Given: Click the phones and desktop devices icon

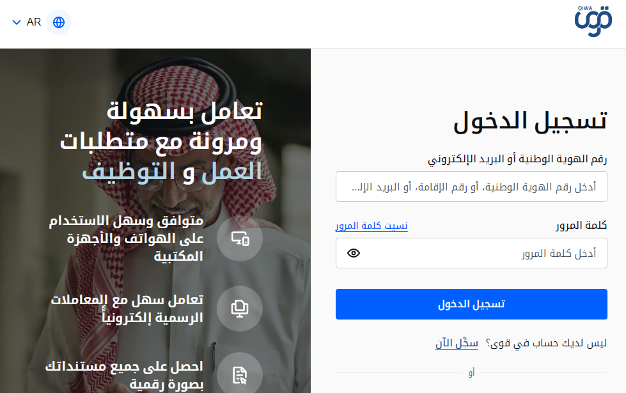Looking at the screenshot, I should tap(240, 238).
